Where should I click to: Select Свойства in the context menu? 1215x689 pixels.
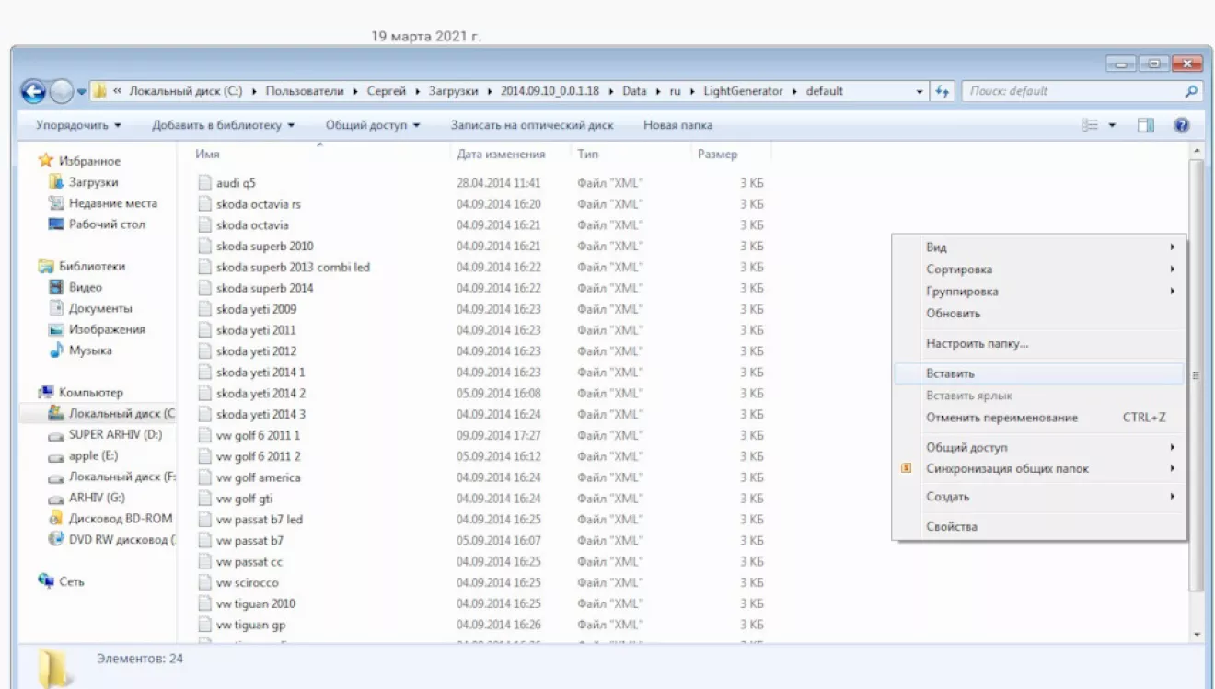point(951,526)
